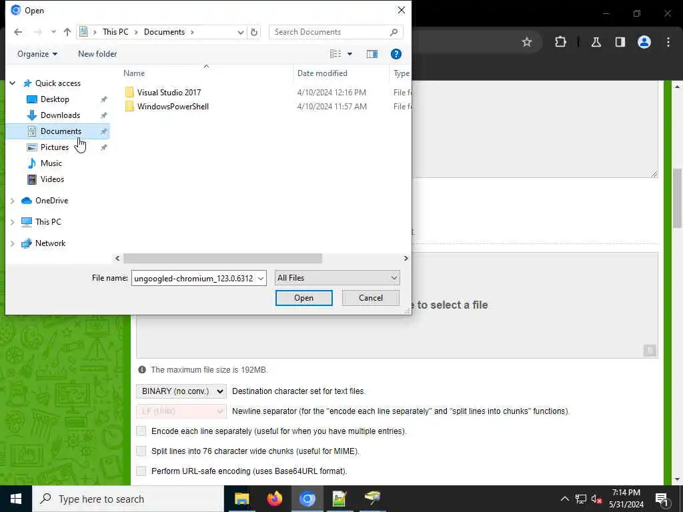The width and height of the screenshot is (683, 512).
Task: Open Chrome three-dot menu
Action: [x=668, y=42]
